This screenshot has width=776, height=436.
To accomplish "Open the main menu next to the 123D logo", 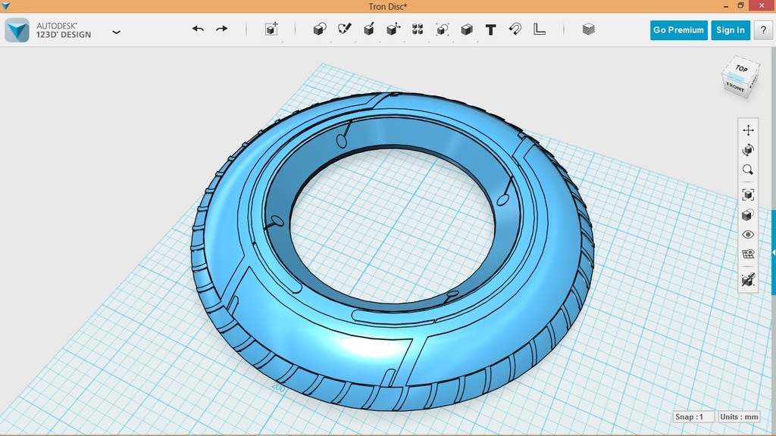I will click(117, 33).
